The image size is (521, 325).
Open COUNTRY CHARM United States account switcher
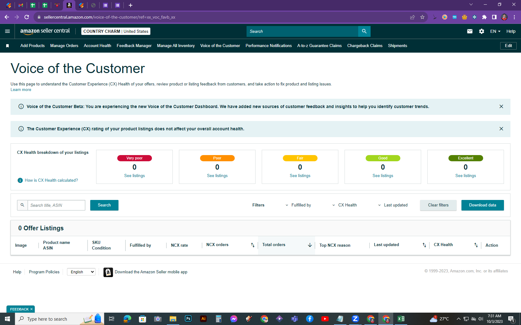pos(116,31)
